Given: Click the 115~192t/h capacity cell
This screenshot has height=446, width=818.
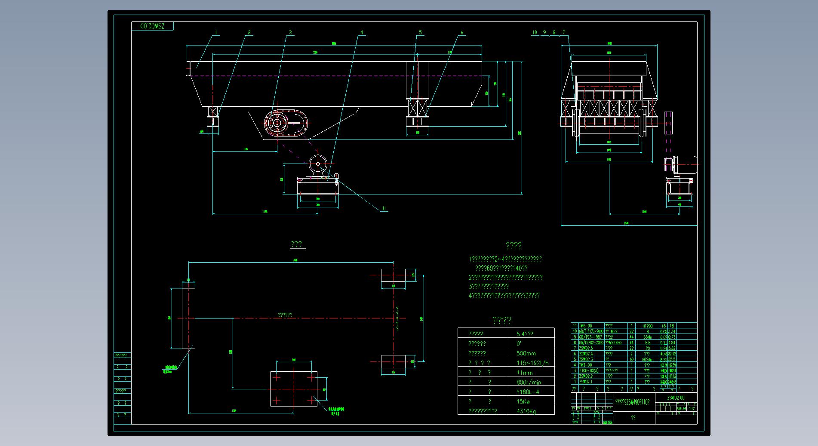Looking at the screenshot, I should pos(532,363).
